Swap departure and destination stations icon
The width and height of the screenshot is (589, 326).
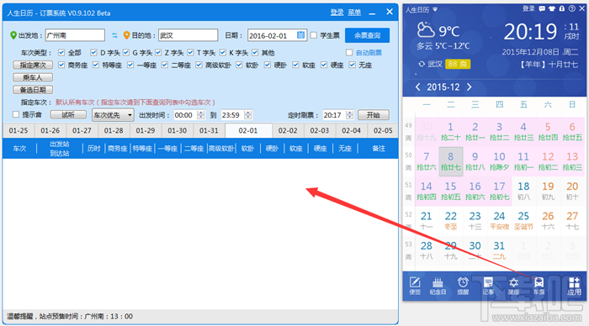[x=114, y=35]
